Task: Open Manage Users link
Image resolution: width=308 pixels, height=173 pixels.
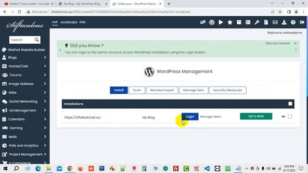Action: (x=211, y=116)
